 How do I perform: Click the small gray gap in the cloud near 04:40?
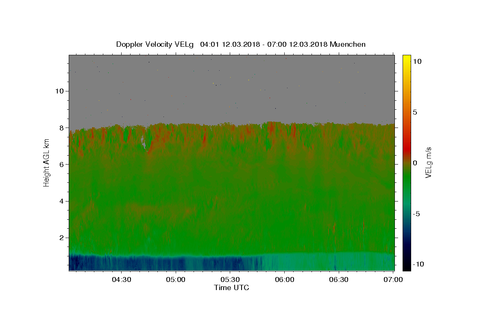tap(143, 142)
